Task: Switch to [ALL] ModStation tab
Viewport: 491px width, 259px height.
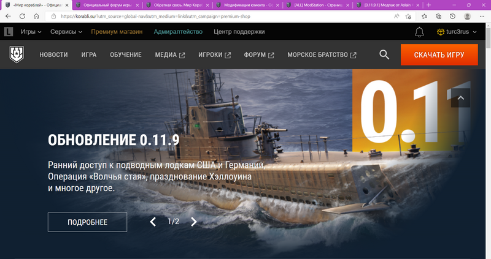Action: pos(317,6)
